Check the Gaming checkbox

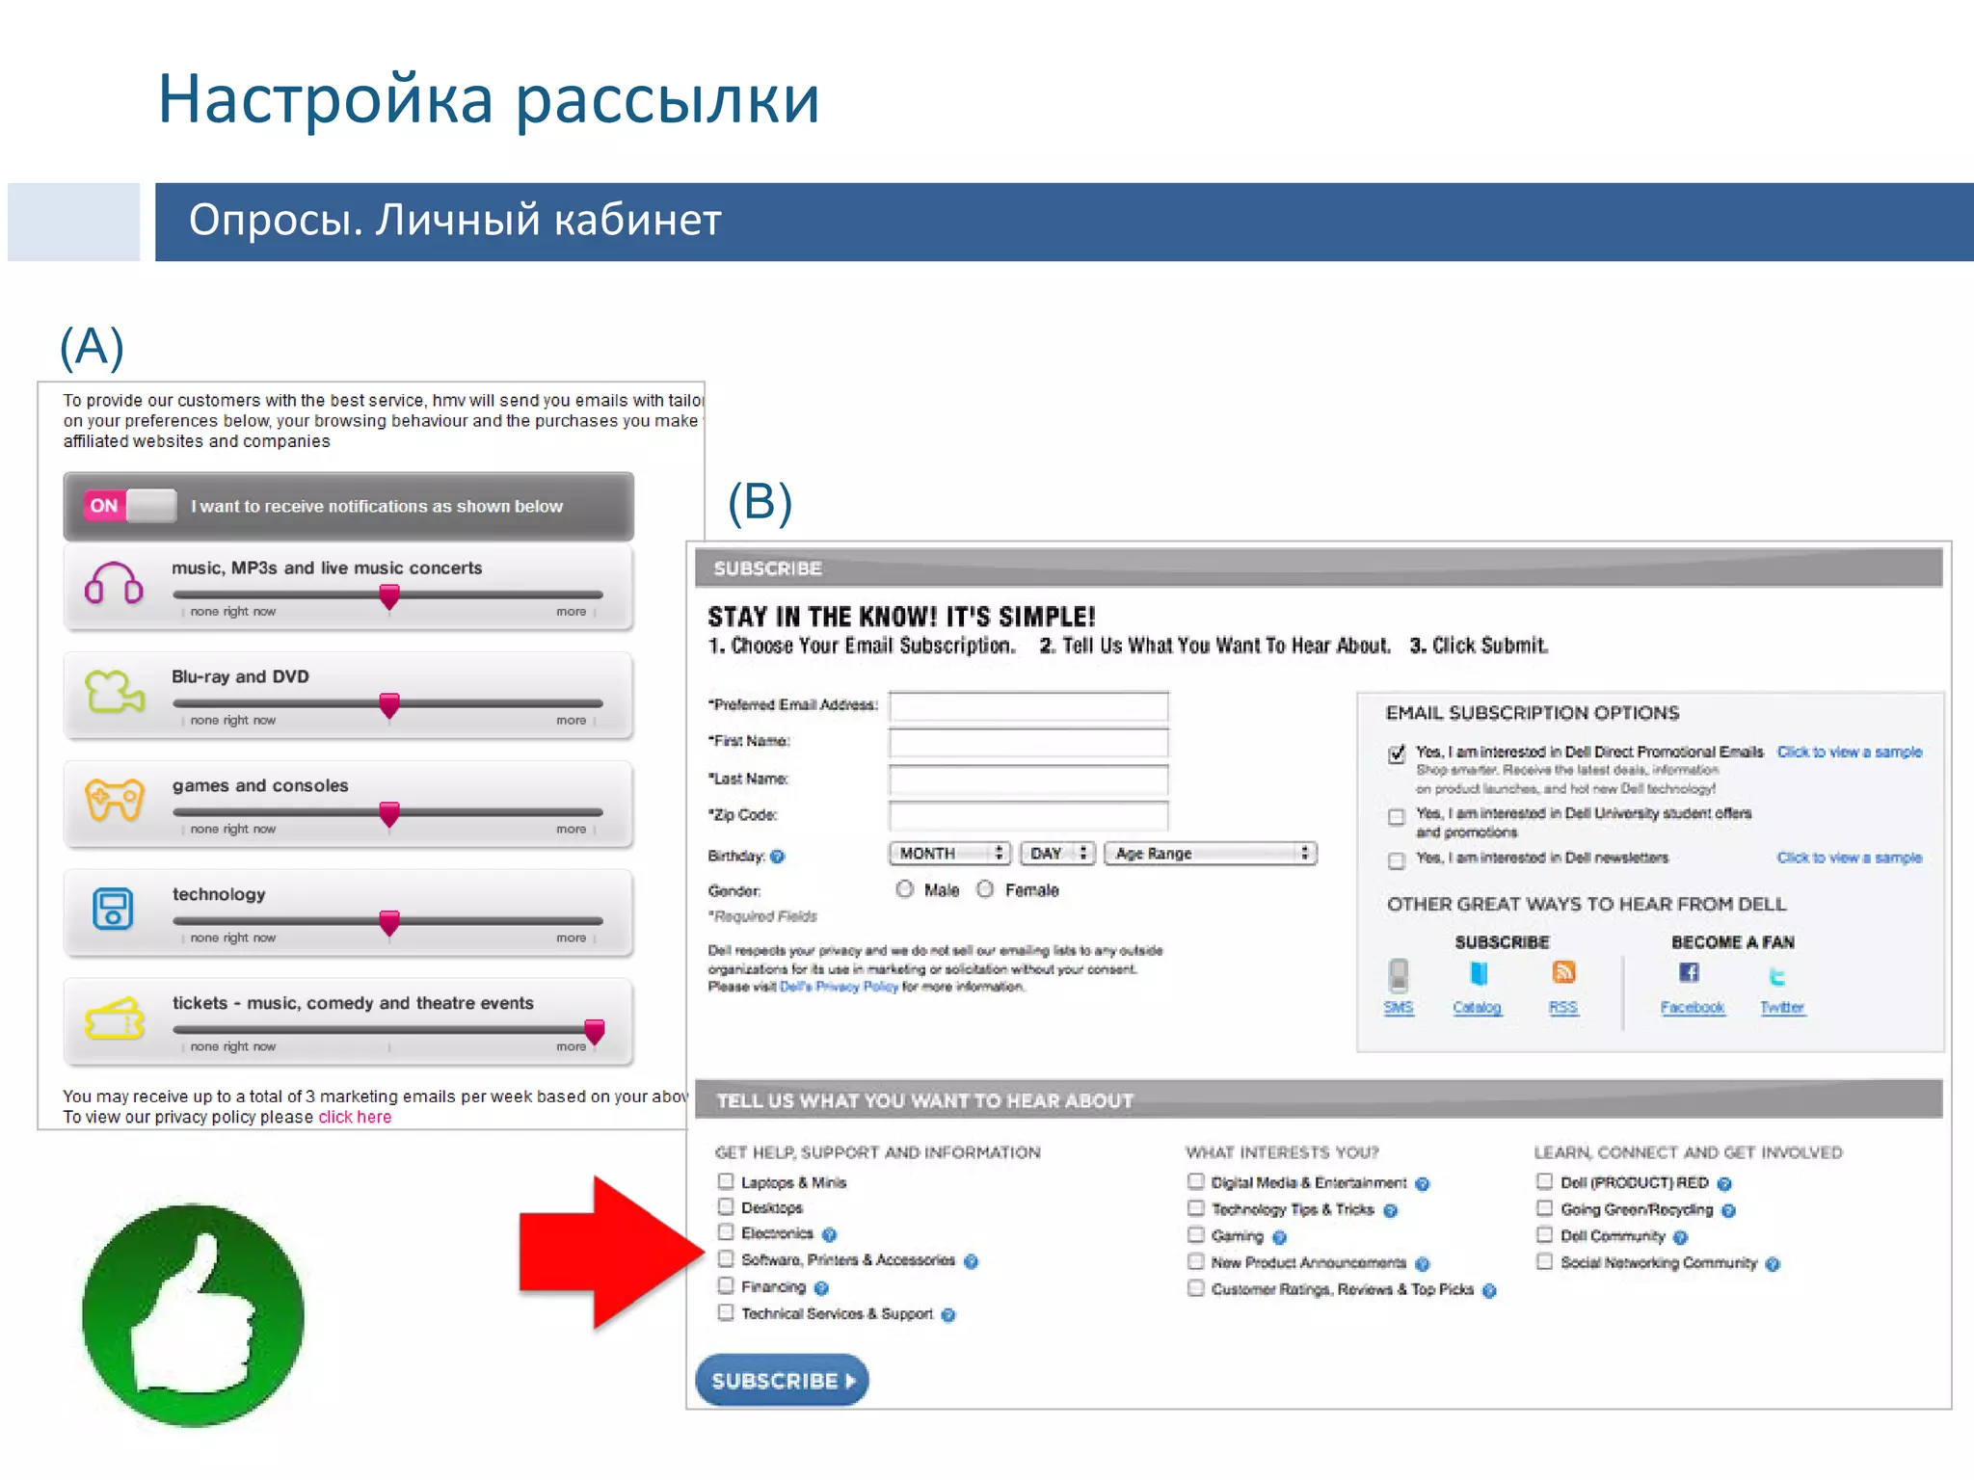(x=1196, y=1234)
